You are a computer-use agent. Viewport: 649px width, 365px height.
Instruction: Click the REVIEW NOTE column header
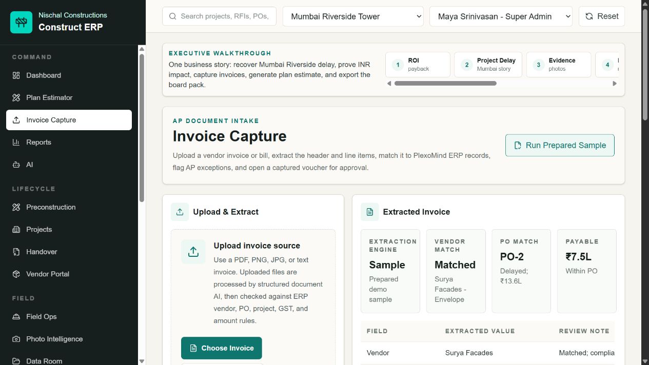coord(584,331)
